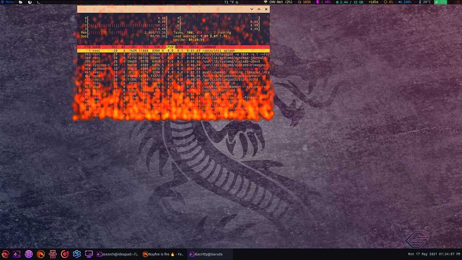Screen dimensions: 462x260
Task: Click the memory readout 2.44 / 15 GB
Action: tap(351, 2)
